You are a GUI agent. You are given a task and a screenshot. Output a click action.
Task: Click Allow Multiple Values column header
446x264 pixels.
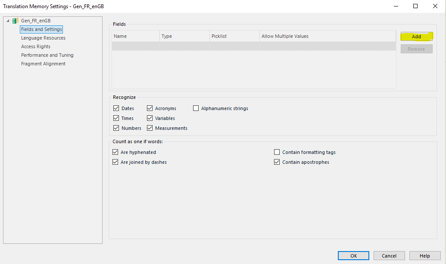click(327, 36)
